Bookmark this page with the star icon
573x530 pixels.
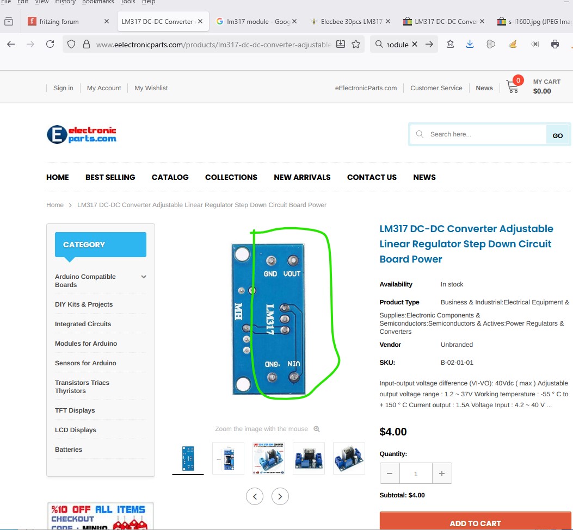pyautogui.click(x=356, y=44)
